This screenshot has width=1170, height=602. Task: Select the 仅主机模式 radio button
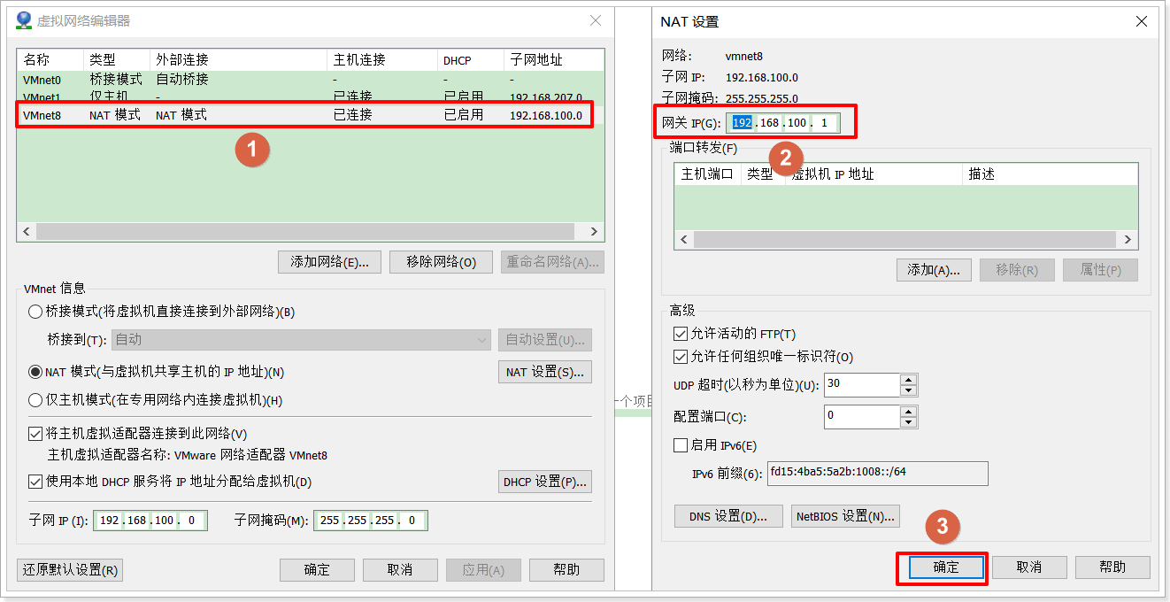35,400
